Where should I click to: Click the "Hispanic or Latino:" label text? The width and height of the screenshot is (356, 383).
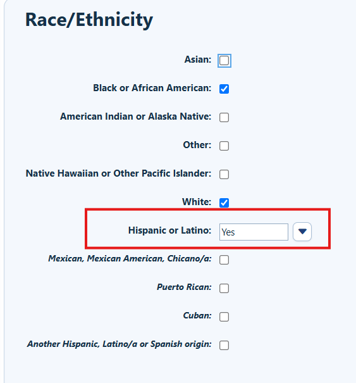[170, 230]
